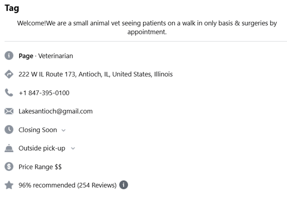Open the info icon after 254 Reviews
287x204 pixels.
pos(123,185)
